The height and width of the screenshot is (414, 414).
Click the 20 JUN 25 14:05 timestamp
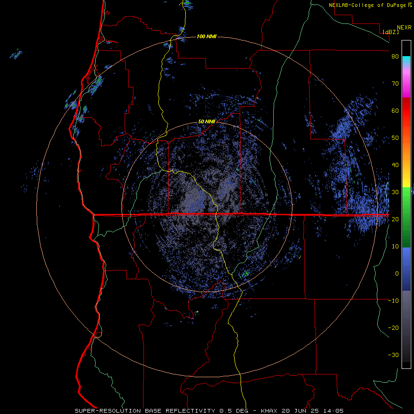[313, 411]
